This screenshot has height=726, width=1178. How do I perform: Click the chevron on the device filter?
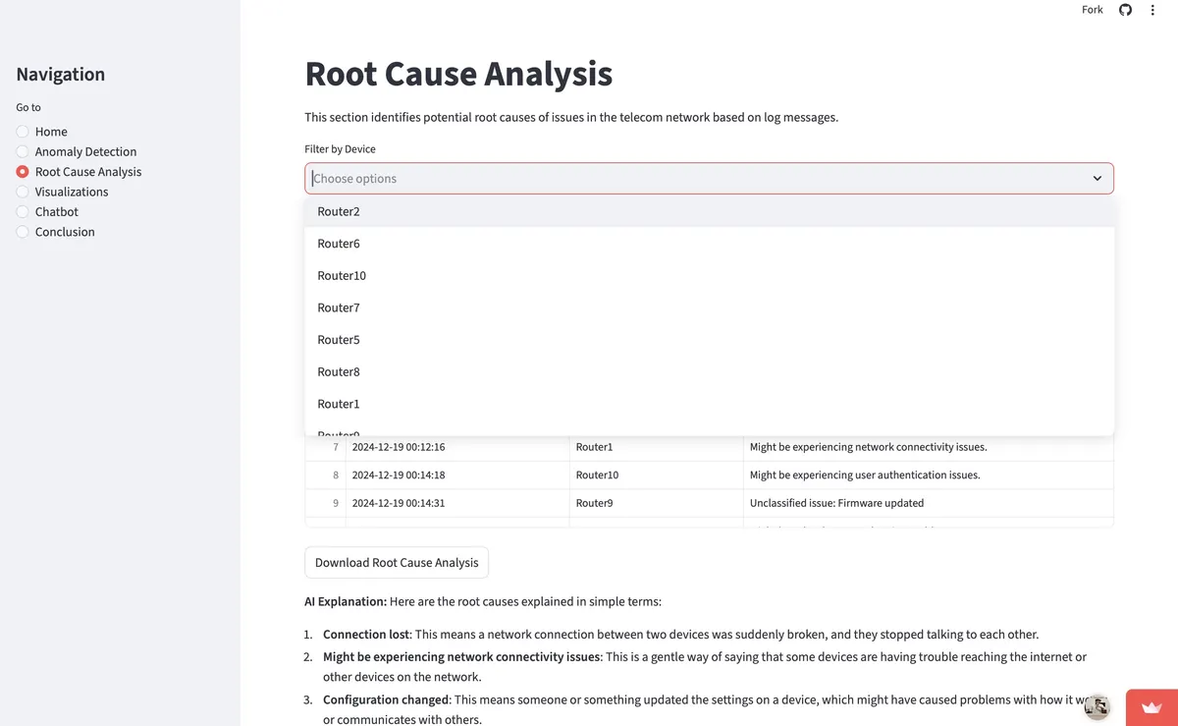click(1097, 179)
